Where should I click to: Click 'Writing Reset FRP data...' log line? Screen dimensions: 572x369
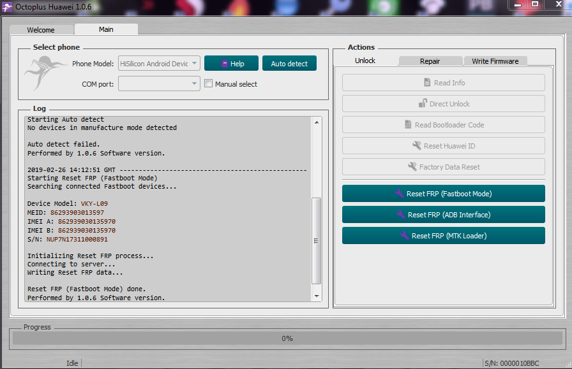75,273
